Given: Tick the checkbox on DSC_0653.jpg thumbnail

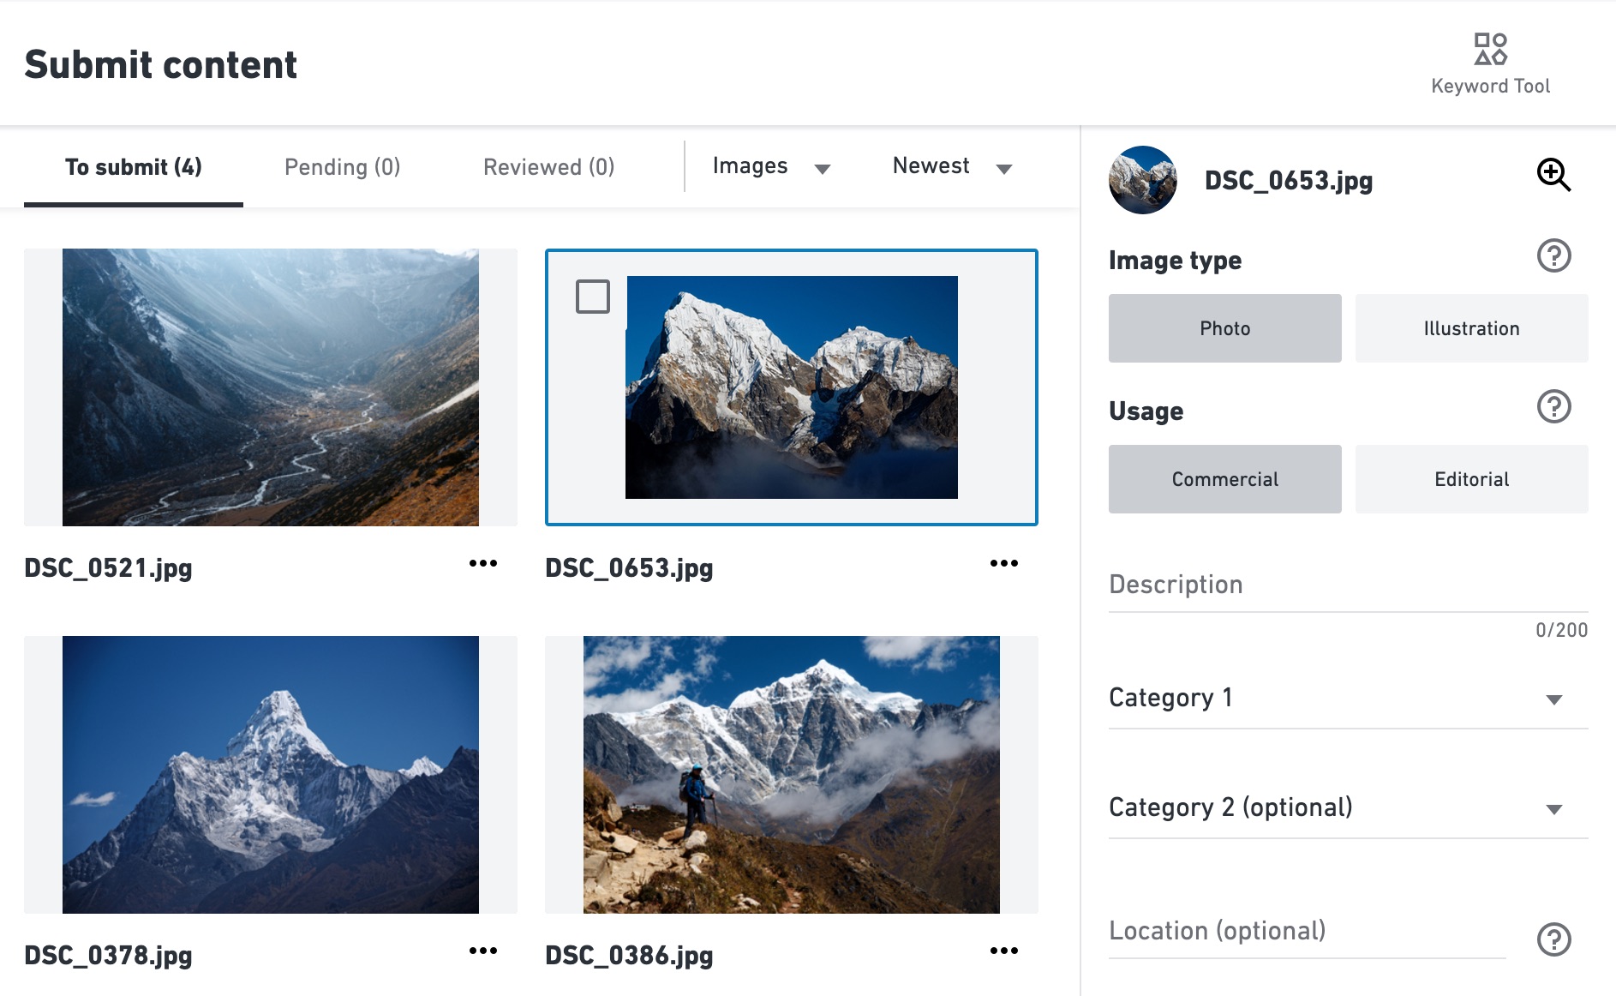Looking at the screenshot, I should tap(593, 297).
